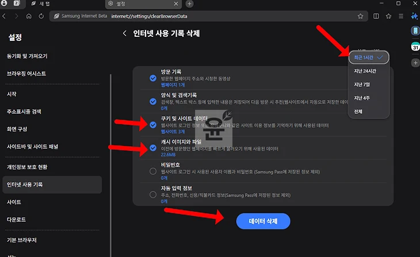Image resolution: width=420 pixels, height=257 pixels.
Task: Uncheck the 방문 기록 checkbox
Action: [153, 78]
